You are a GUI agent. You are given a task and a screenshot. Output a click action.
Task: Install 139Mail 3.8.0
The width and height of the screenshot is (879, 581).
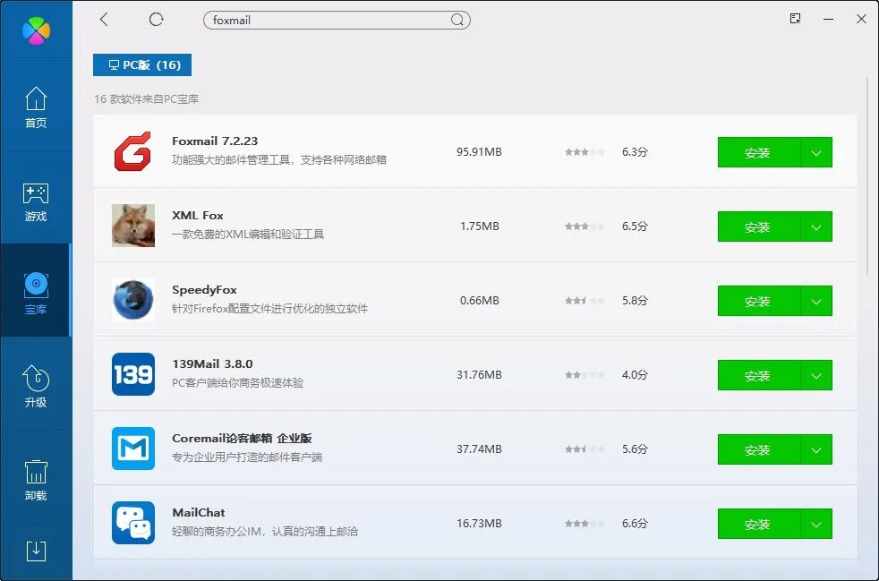point(758,375)
